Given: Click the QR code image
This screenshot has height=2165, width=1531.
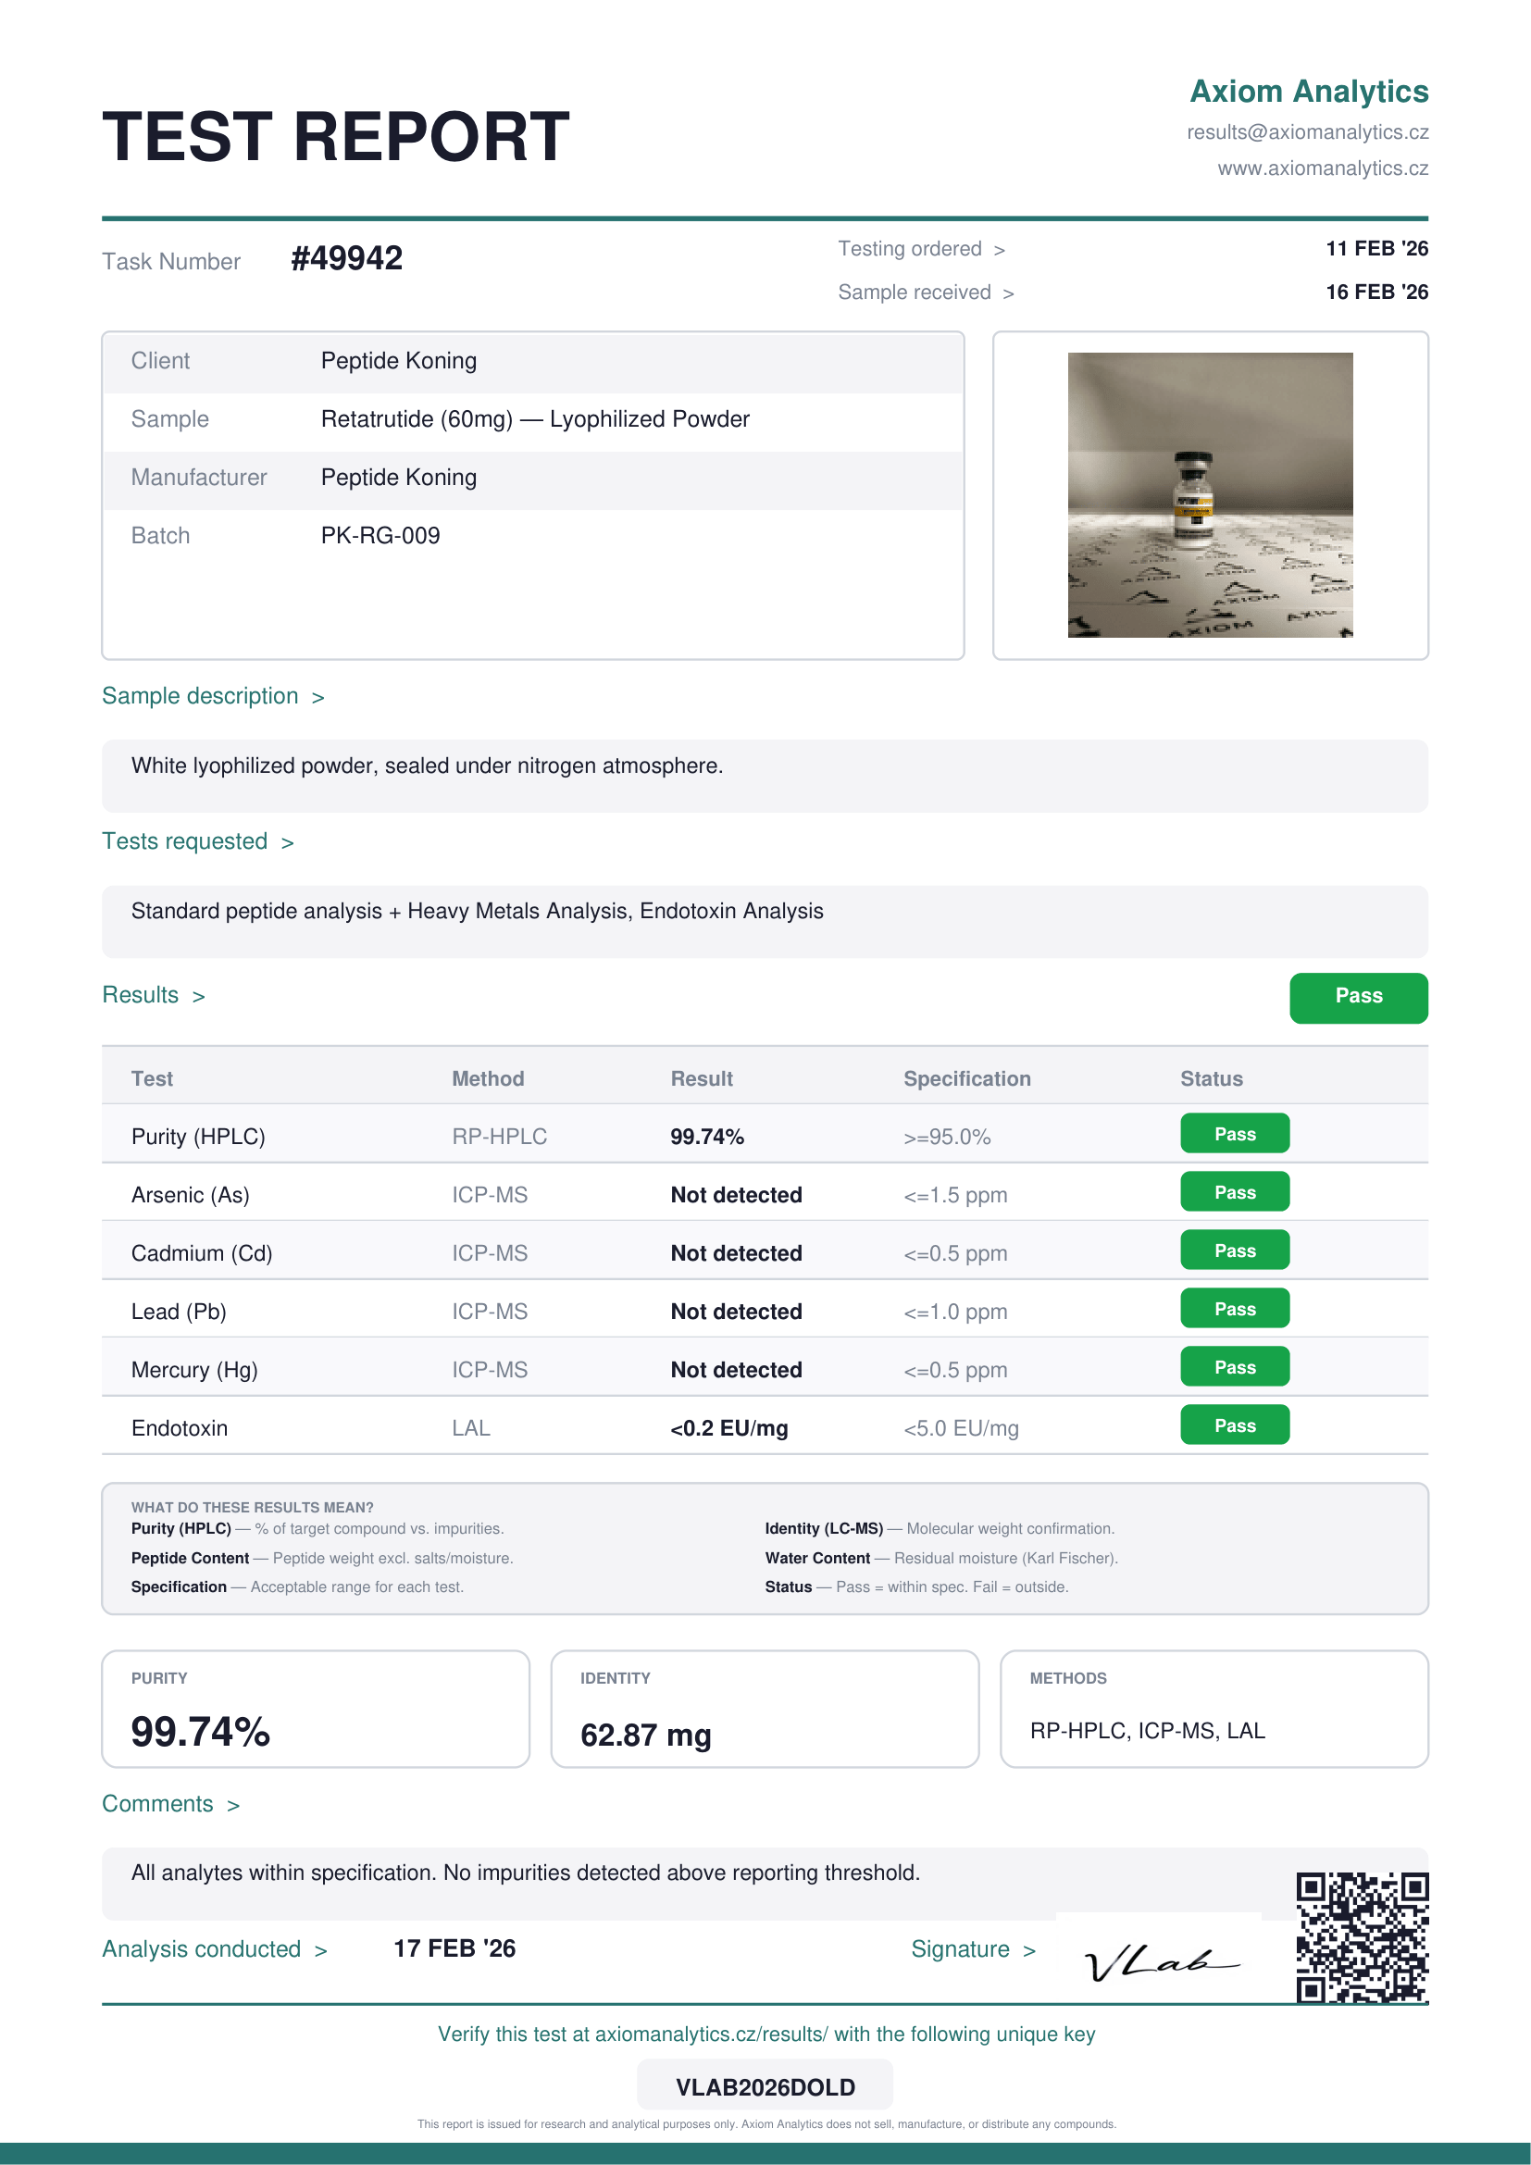Looking at the screenshot, I should 1362,1936.
